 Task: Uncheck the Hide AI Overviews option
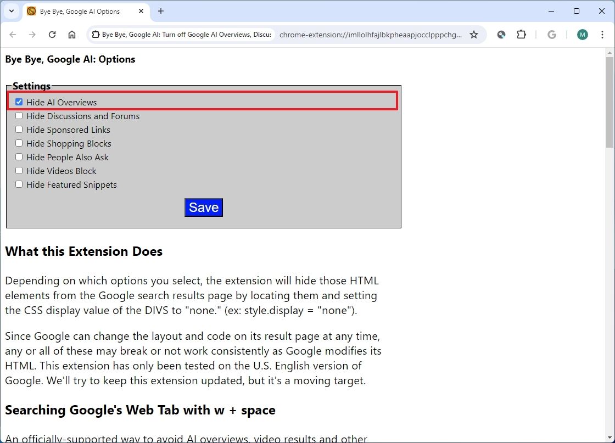coord(19,101)
